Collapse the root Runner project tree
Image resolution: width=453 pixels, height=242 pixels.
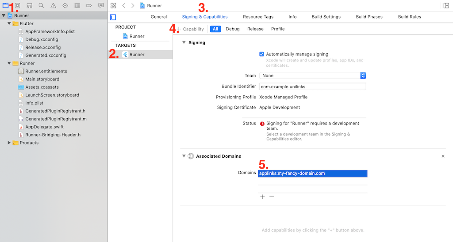pos(4,15)
